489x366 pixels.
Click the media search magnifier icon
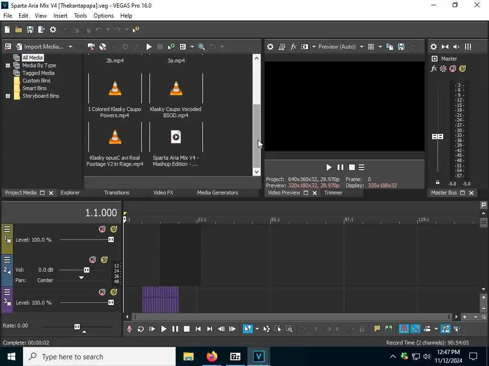202,47
